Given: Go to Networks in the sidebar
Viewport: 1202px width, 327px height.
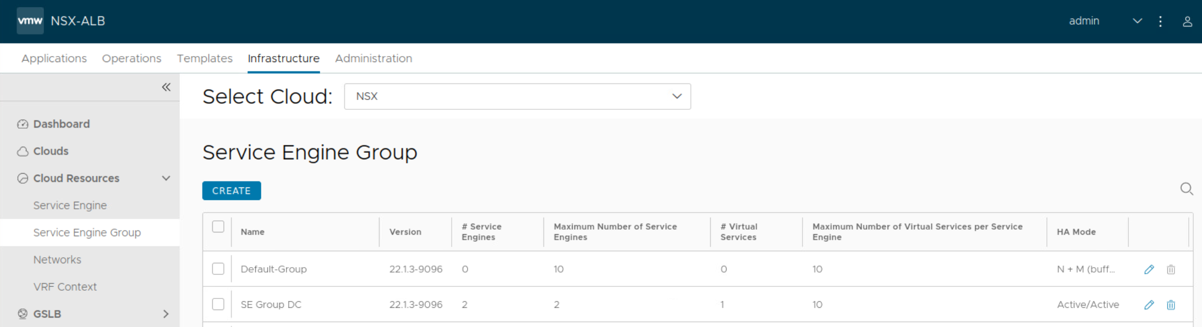Looking at the screenshot, I should [x=57, y=259].
